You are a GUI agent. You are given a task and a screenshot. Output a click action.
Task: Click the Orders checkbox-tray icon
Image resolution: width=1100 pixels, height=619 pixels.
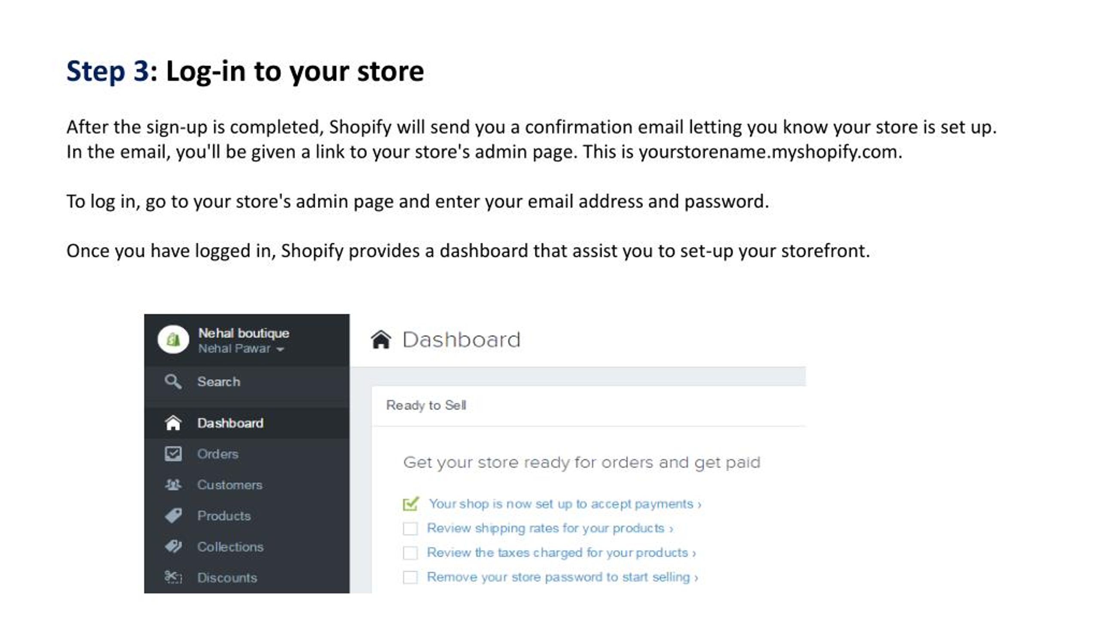pyautogui.click(x=173, y=454)
